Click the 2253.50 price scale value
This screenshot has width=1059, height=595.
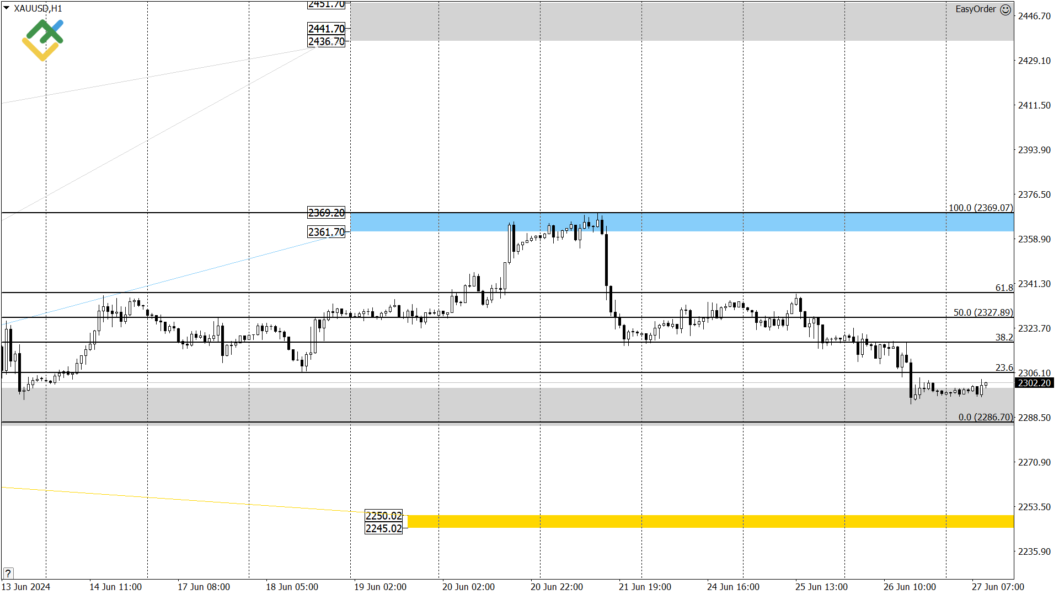coord(1034,507)
